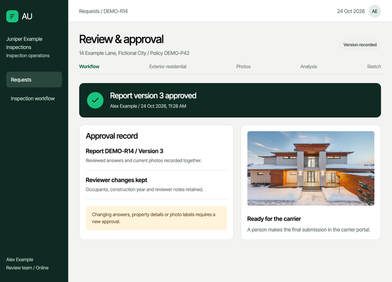Click the Report version 3 approved banner
This screenshot has width=392, height=282.
coord(230,100)
